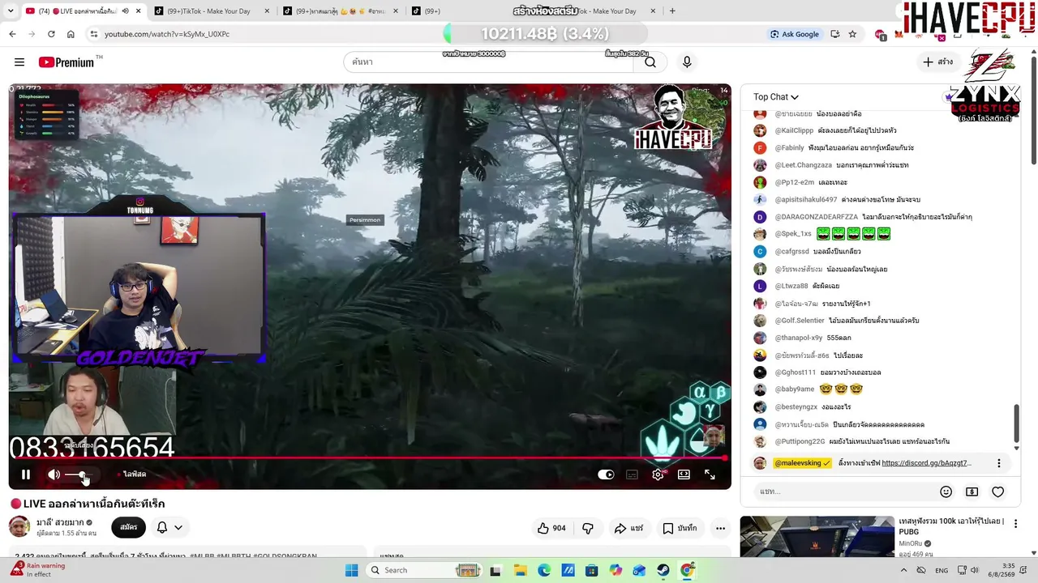Share the video via แชร์ button
The width and height of the screenshot is (1038, 583).
[628, 528]
